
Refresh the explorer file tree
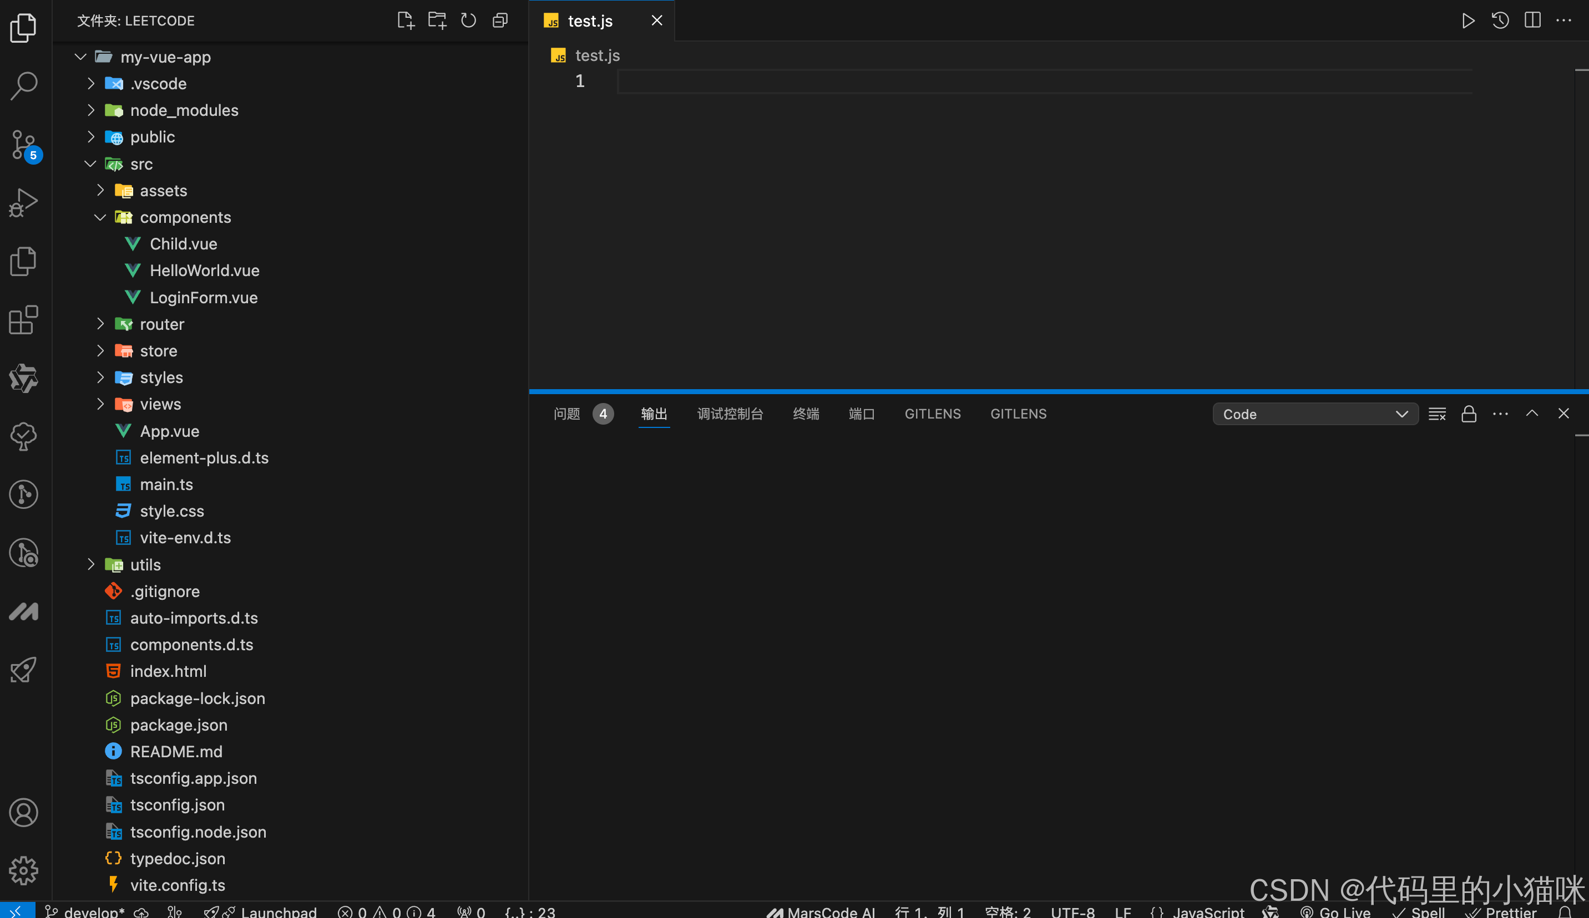pos(468,21)
